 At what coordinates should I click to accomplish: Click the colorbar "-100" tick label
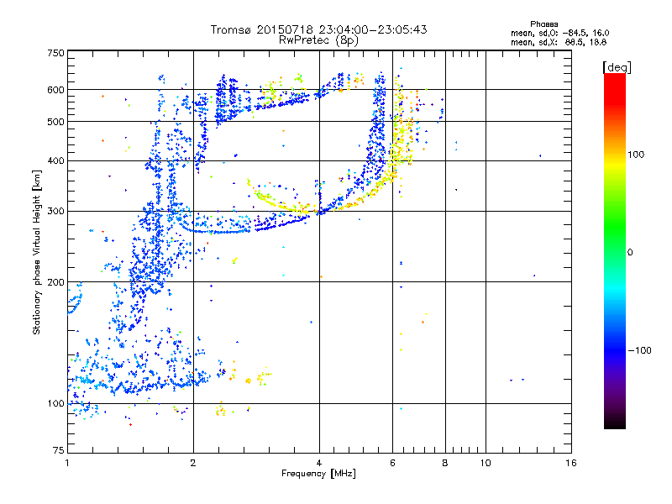[x=639, y=350]
